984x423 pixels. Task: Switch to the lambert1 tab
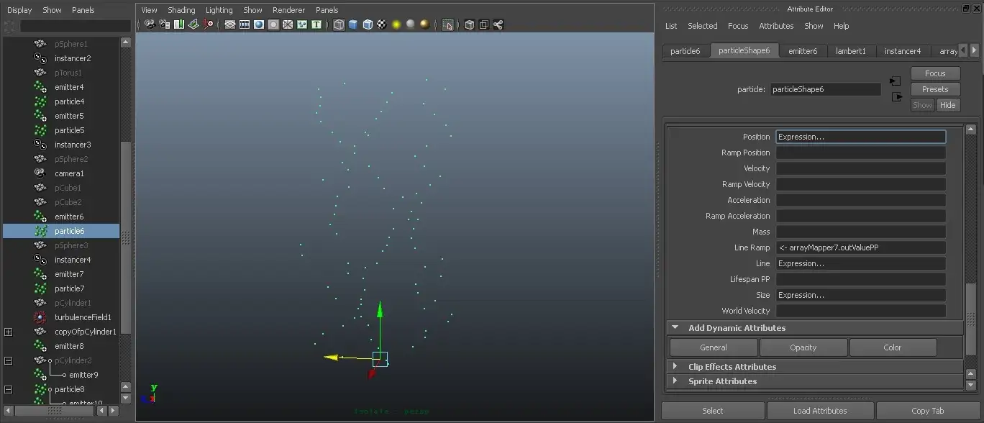point(851,51)
